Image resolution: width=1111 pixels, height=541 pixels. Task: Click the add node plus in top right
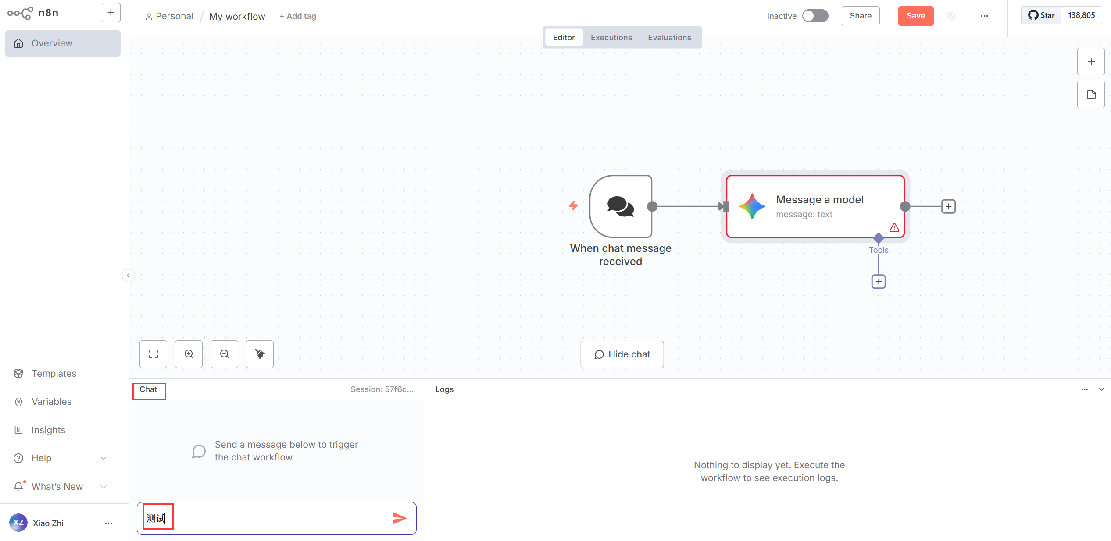point(1091,62)
